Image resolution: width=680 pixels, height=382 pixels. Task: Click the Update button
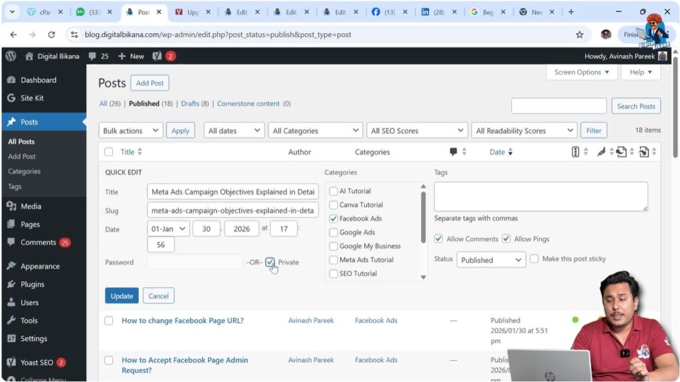point(122,296)
